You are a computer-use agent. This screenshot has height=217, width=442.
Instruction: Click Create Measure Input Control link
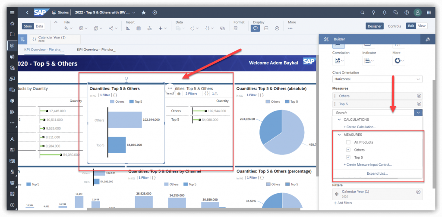tap(368, 164)
